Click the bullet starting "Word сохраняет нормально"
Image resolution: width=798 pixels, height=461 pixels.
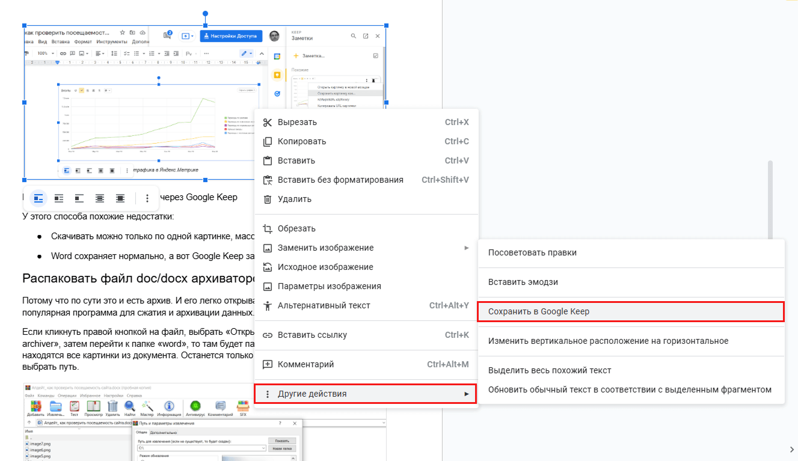[x=153, y=255]
